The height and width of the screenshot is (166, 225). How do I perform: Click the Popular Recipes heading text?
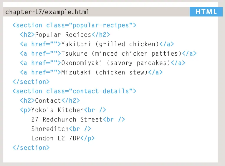click(x=63, y=35)
